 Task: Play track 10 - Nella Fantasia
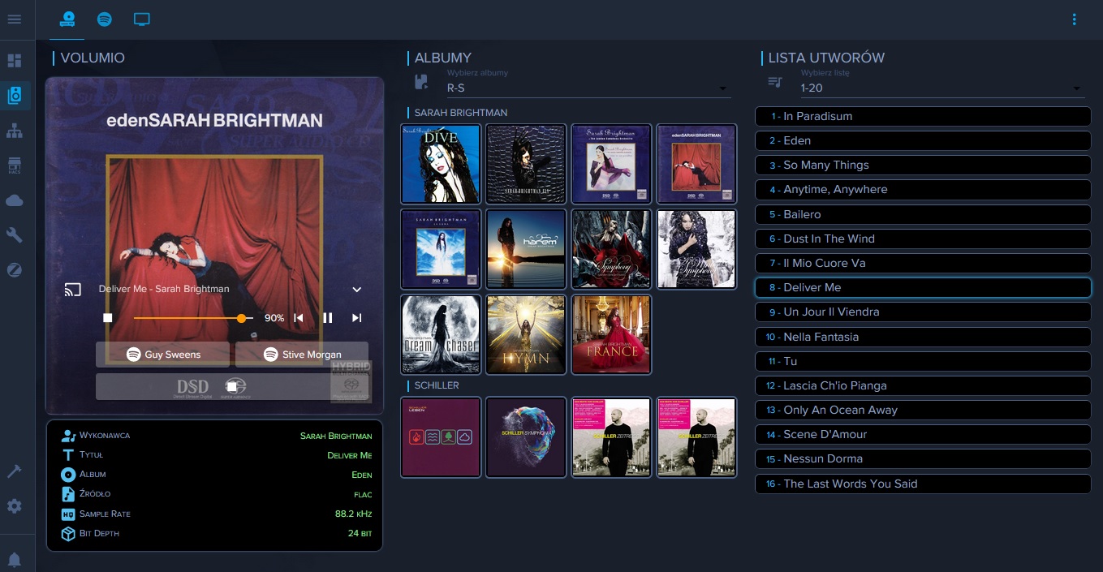click(923, 337)
